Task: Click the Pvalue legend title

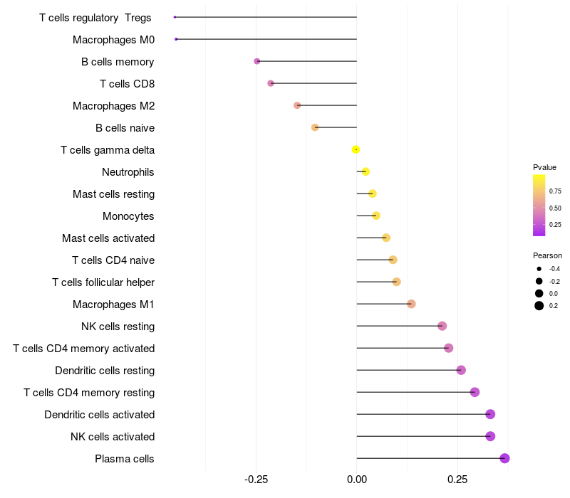Action: pos(544,167)
